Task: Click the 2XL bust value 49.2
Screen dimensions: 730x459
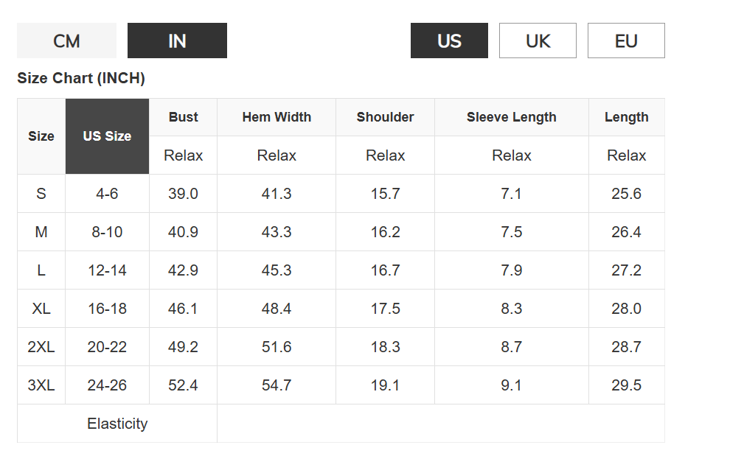Action: click(x=183, y=347)
